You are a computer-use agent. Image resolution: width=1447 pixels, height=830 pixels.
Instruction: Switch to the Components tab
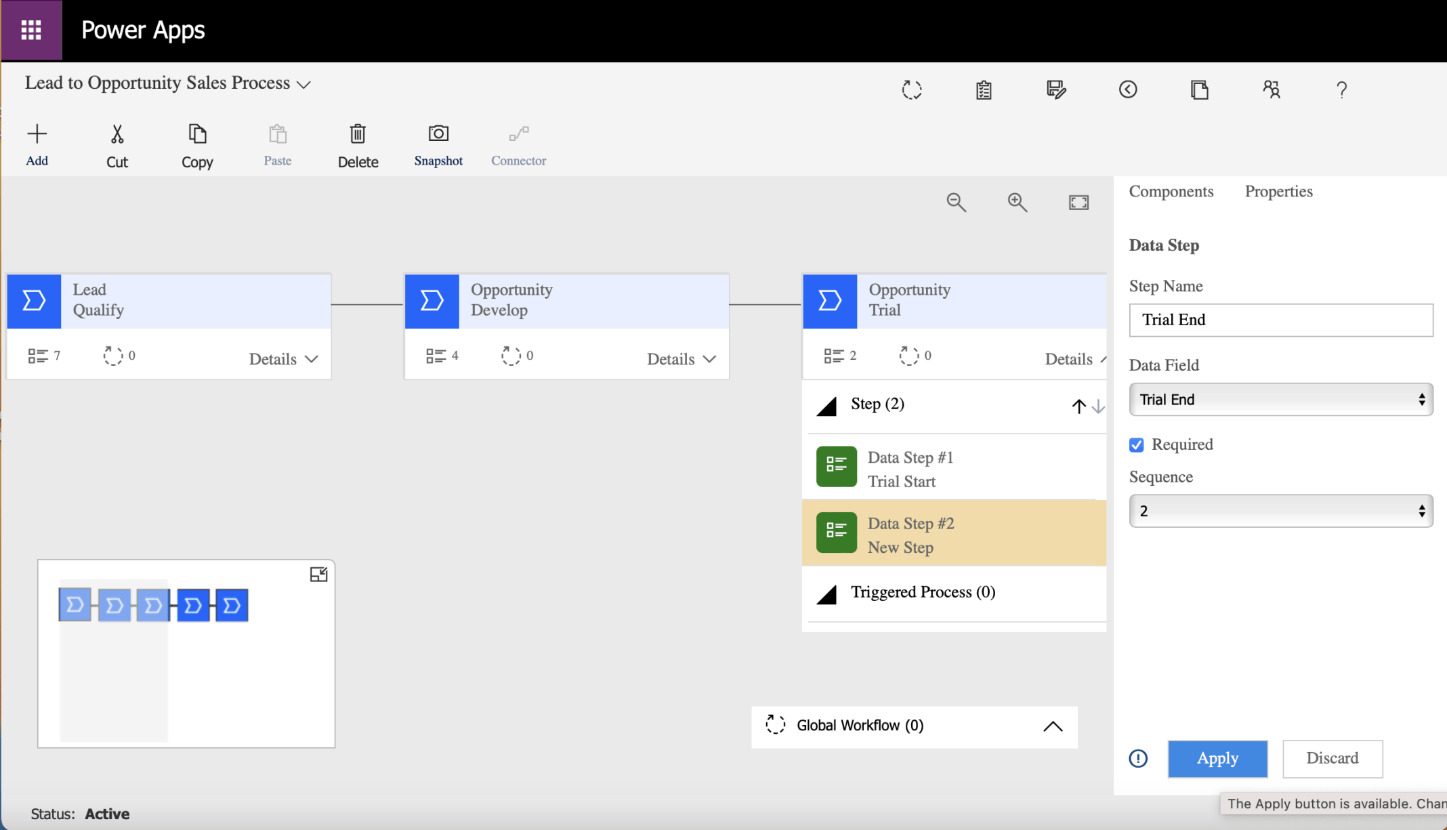(x=1171, y=192)
